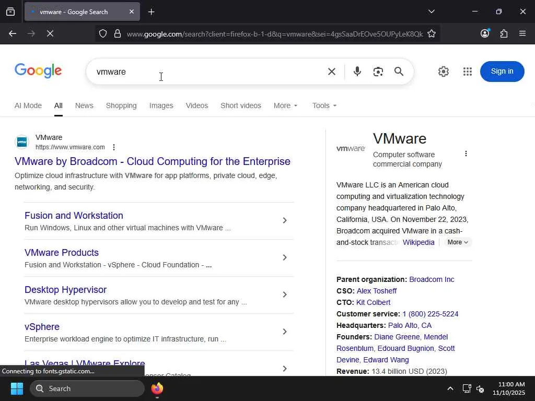Screen dimensions: 535x401
Task: Open the list all tabs dropdown
Action: 431,11
